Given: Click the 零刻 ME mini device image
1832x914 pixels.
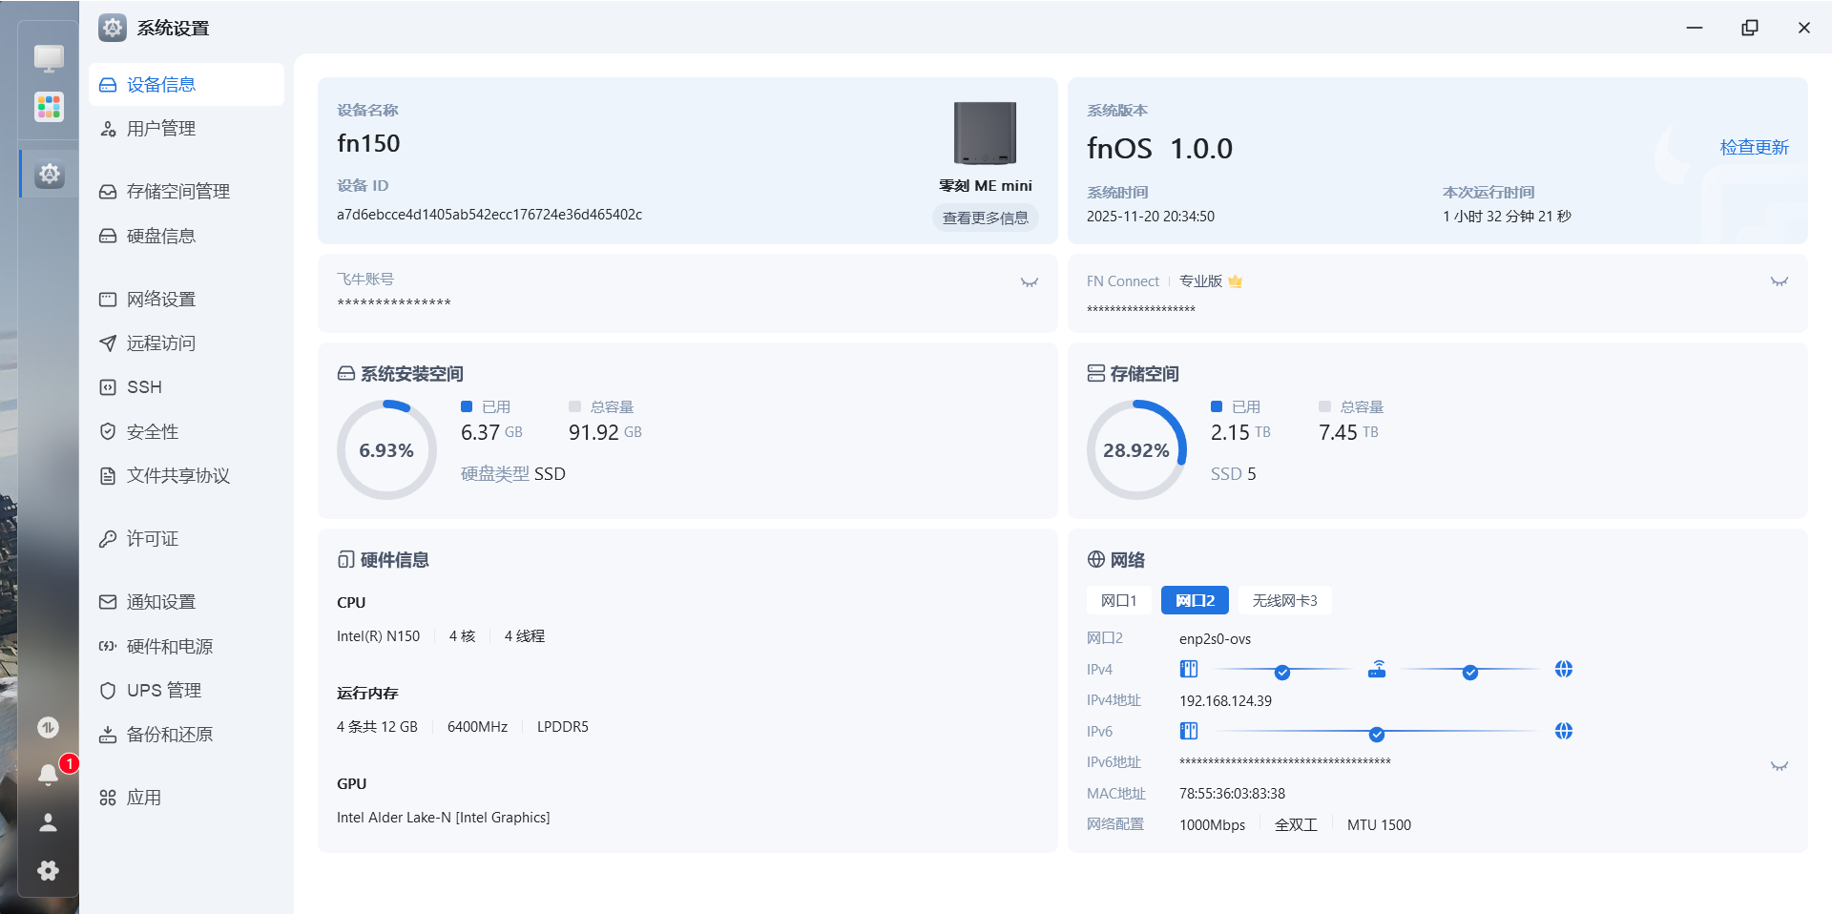Looking at the screenshot, I should [x=985, y=134].
